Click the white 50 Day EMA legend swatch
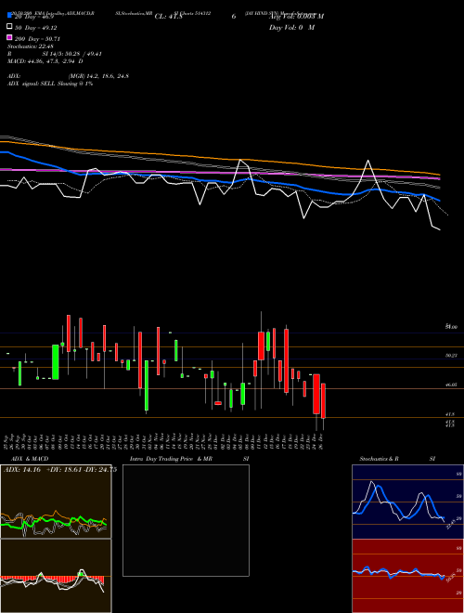 [x=9, y=27]
